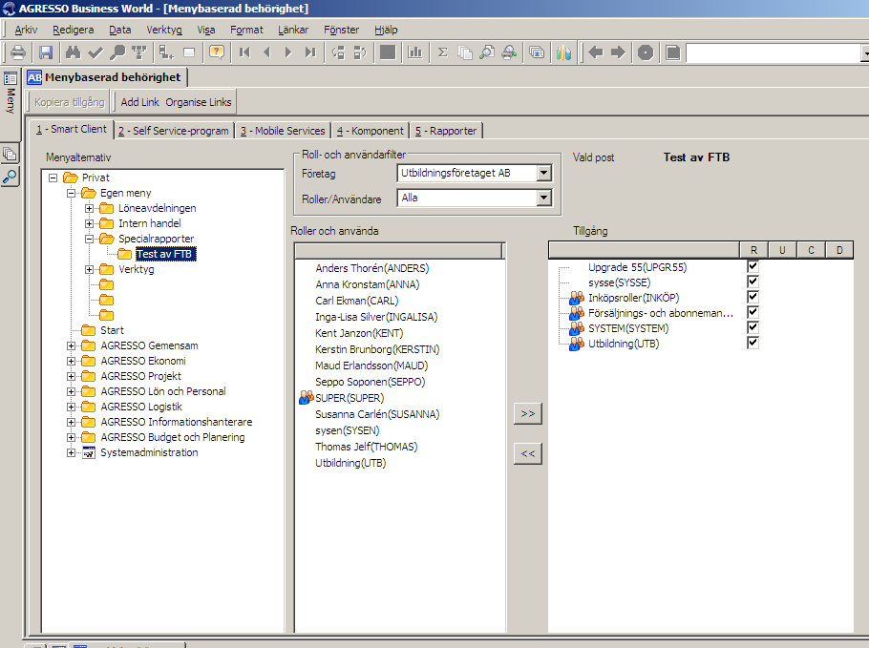Go to next record arrow
Viewport: 869px width, 648px height.
(288, 52)
